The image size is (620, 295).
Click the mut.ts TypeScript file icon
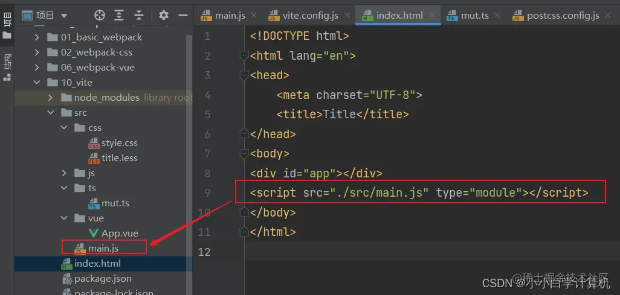(94, 203)
